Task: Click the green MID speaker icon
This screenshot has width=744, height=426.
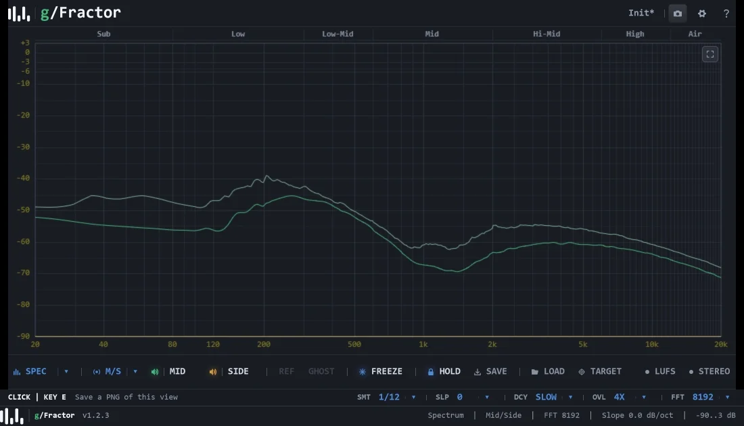Action: point(155,372)
